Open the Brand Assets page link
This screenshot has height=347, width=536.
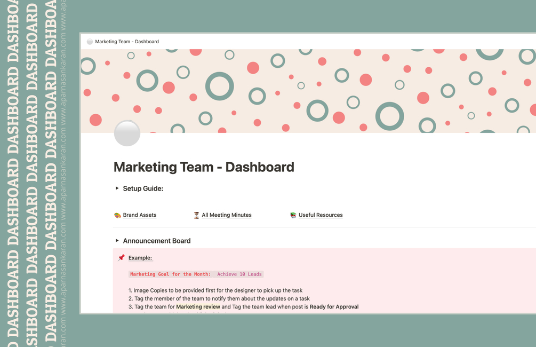tap(140, 215)
